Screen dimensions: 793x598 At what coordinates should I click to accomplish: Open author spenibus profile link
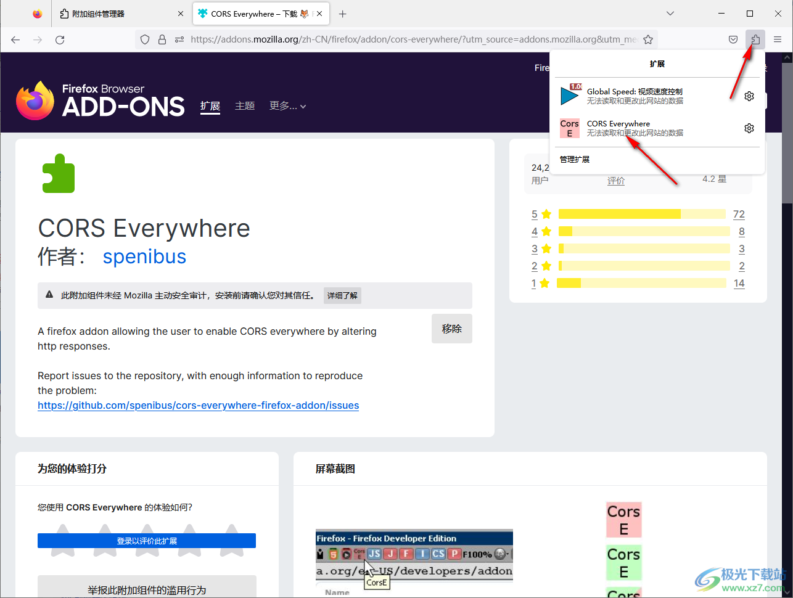[144, 256]
